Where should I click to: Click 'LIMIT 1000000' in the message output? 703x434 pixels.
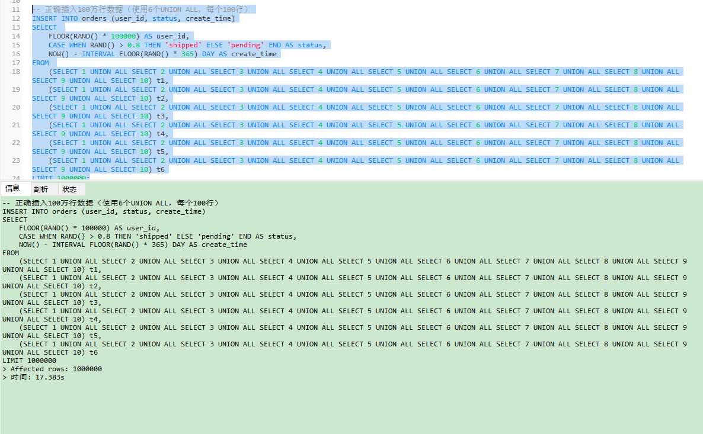pos(30,361)
